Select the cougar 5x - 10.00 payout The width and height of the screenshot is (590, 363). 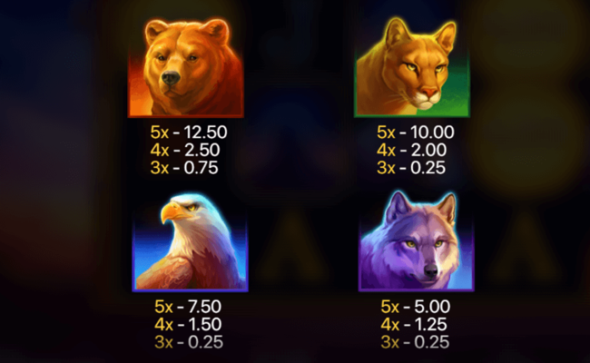(x=416, y=132)
